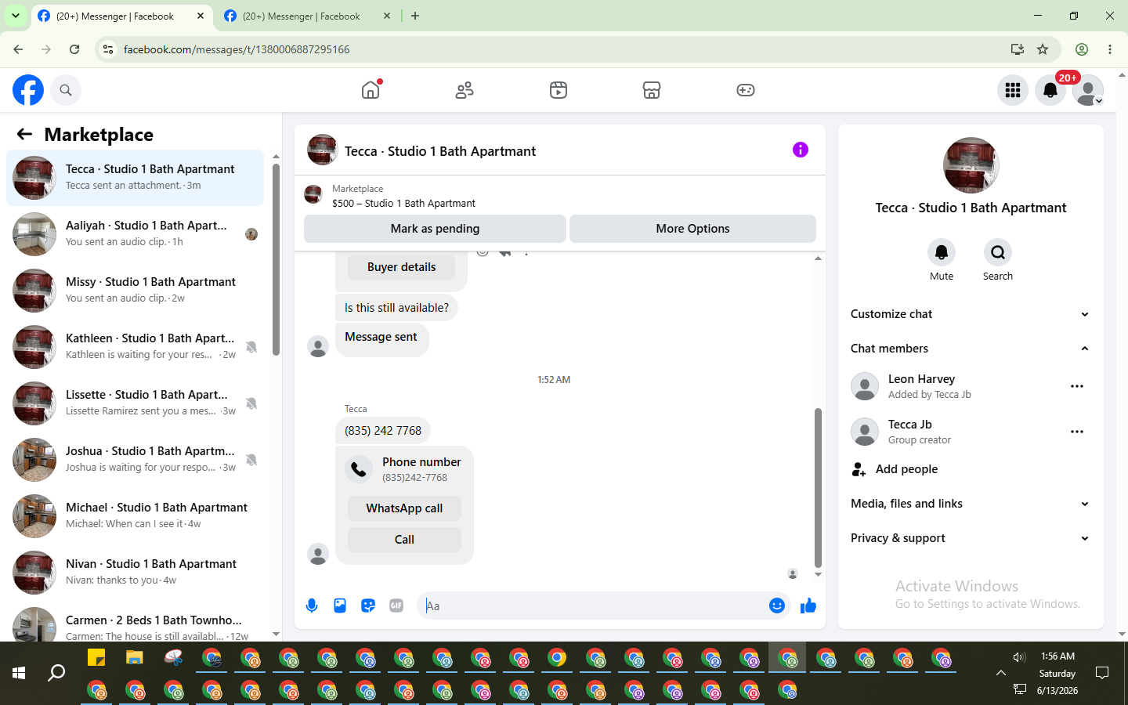Expand Media, files and links section
This screenshot has width=1128, height=705.
coord(971,504)
